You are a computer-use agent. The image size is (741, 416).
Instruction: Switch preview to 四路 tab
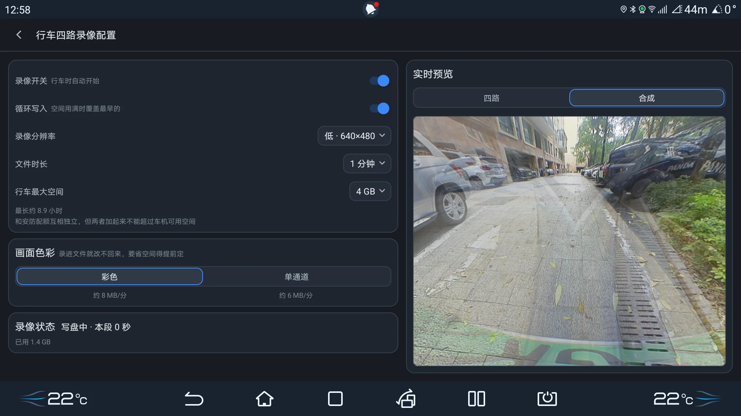491,98
